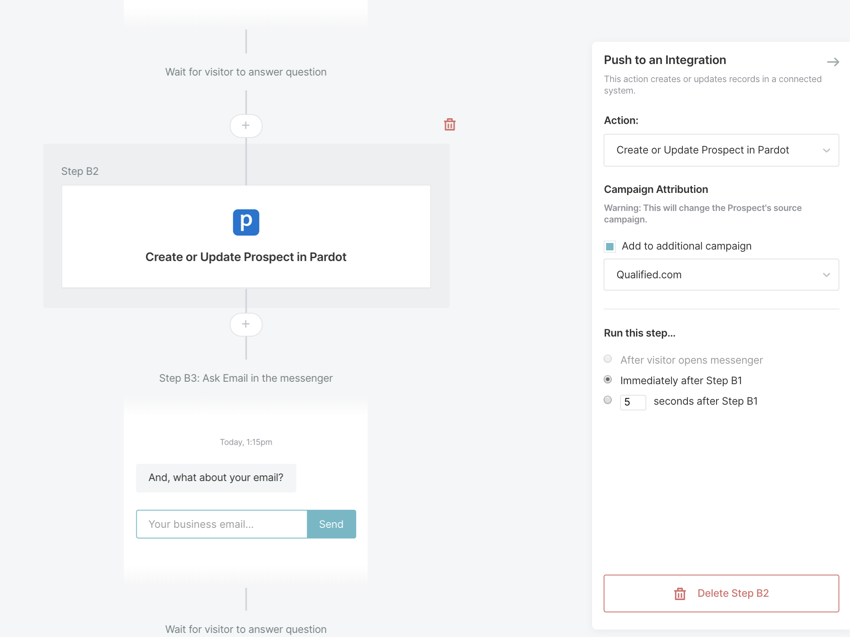Click the plus button below Step B2
850x637 pixels.
(x=246, y=324)
